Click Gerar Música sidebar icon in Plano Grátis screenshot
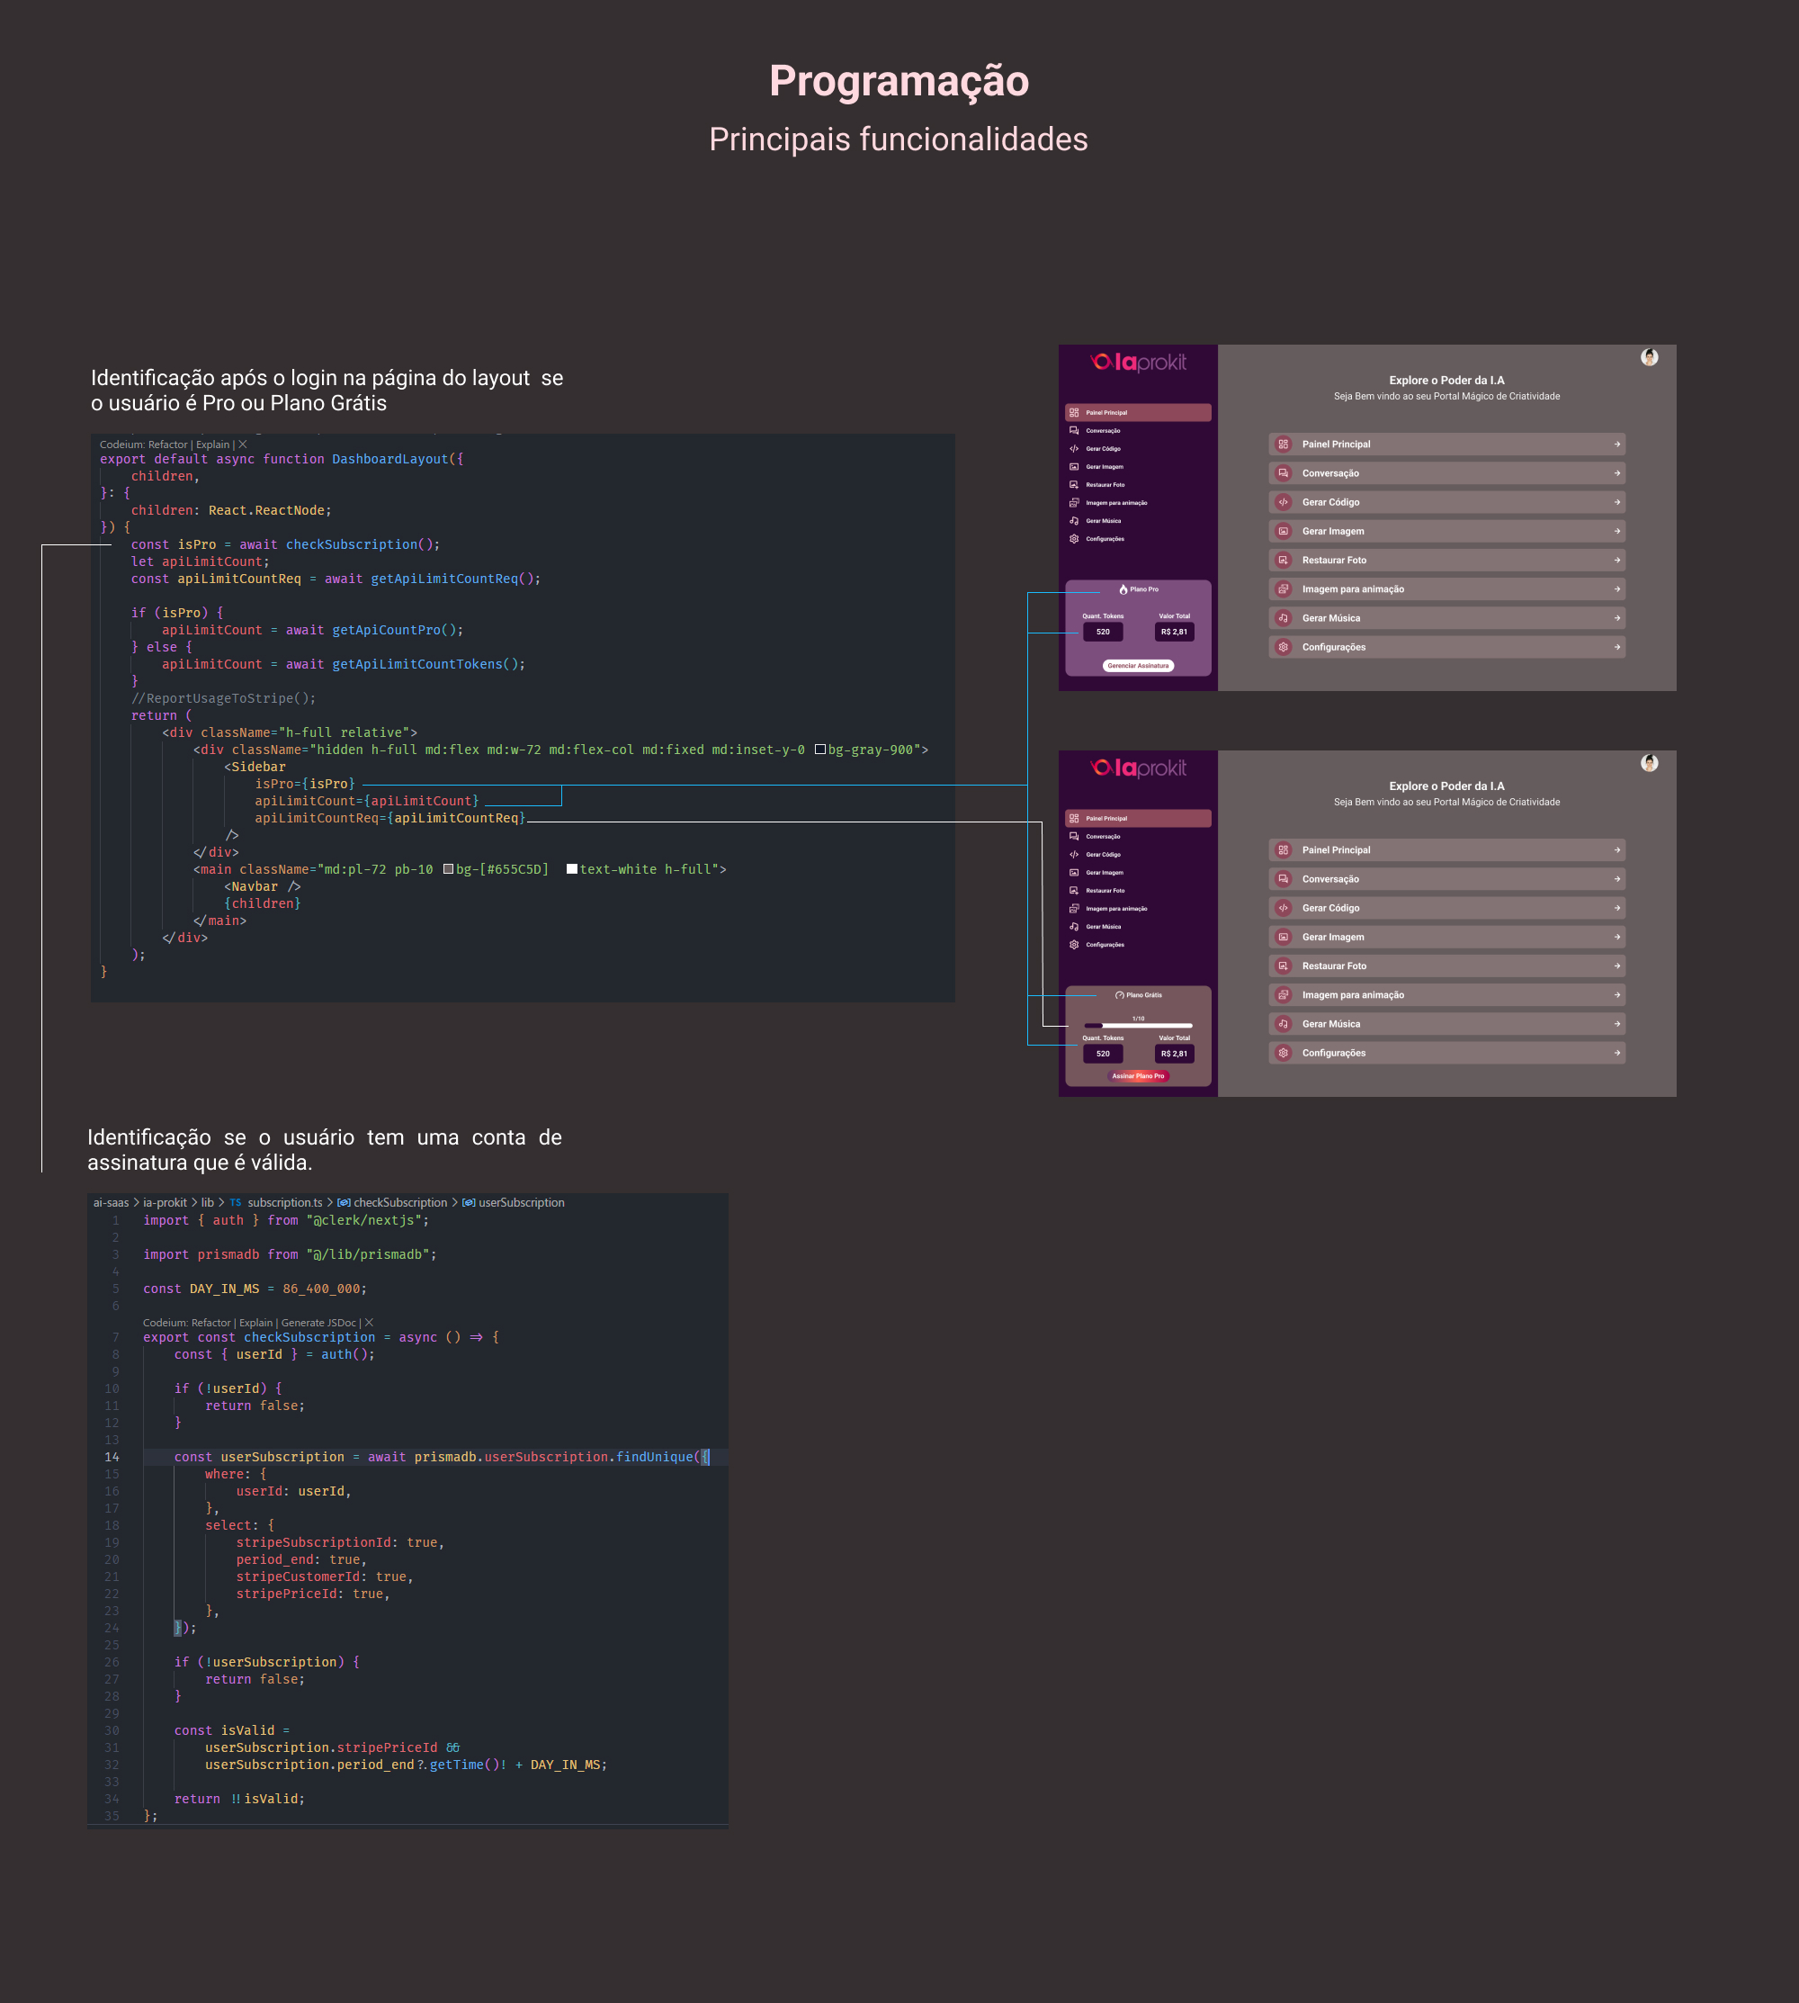The height and width of the screenshot is (2003, 1799). 1073,926
